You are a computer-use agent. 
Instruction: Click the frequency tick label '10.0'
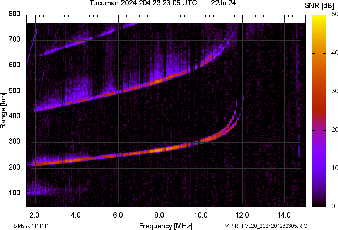tap(201, 215)
